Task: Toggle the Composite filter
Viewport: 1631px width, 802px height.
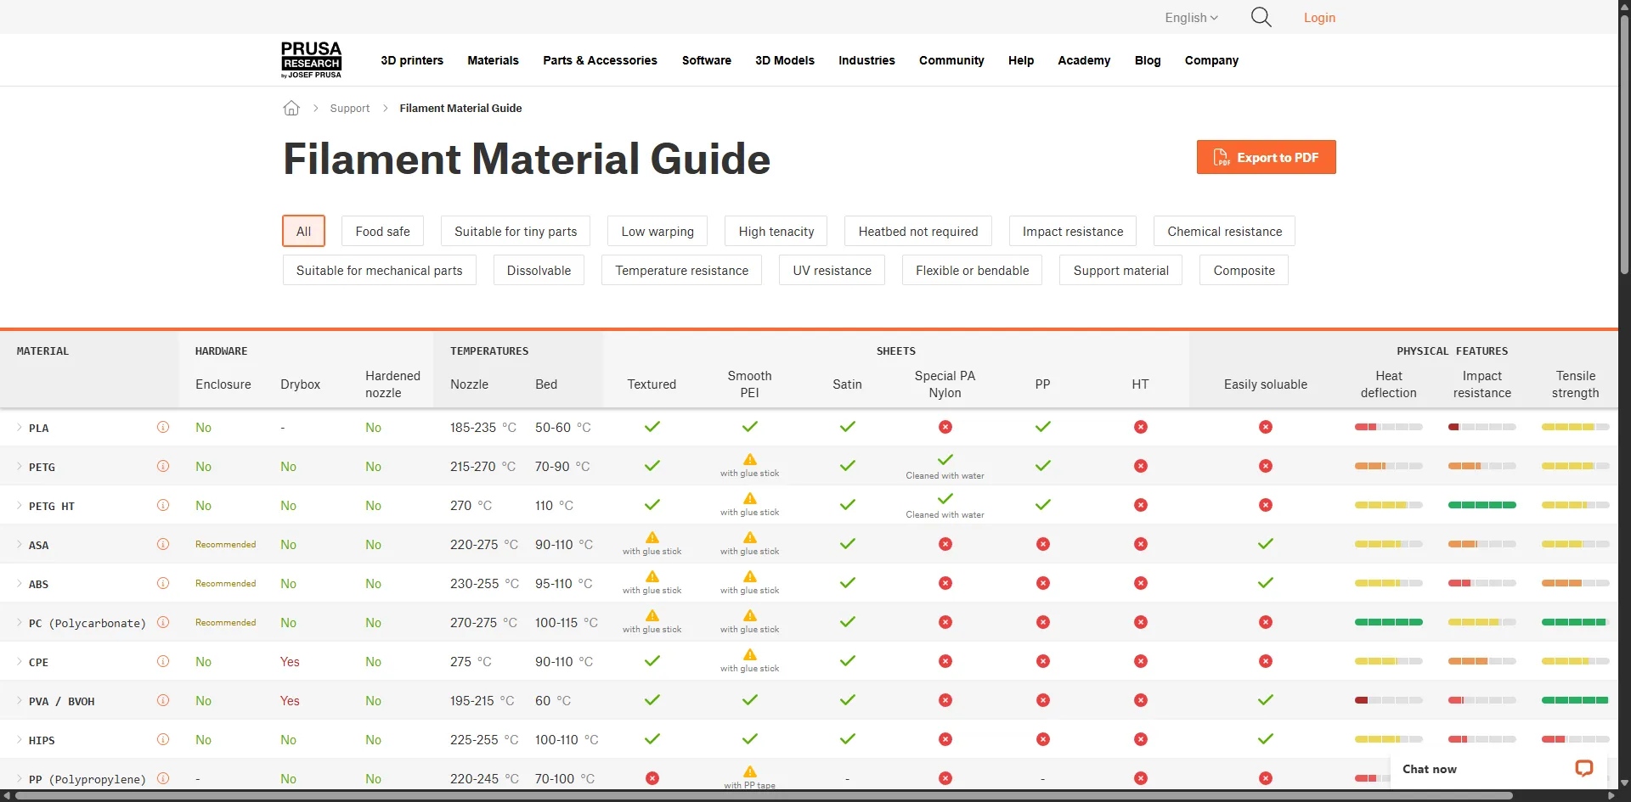Action: [x=1244, y=270]
